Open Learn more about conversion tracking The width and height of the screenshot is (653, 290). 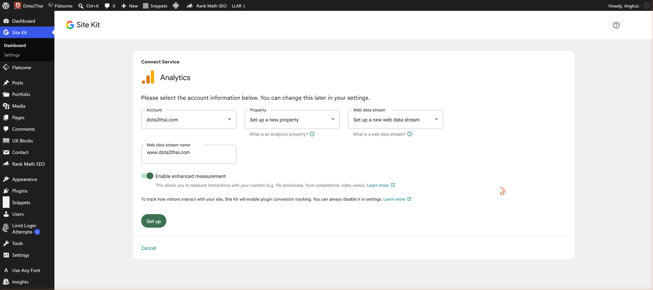397,199
